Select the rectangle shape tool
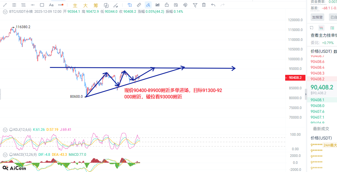337x172 pixels. [42, 5]
